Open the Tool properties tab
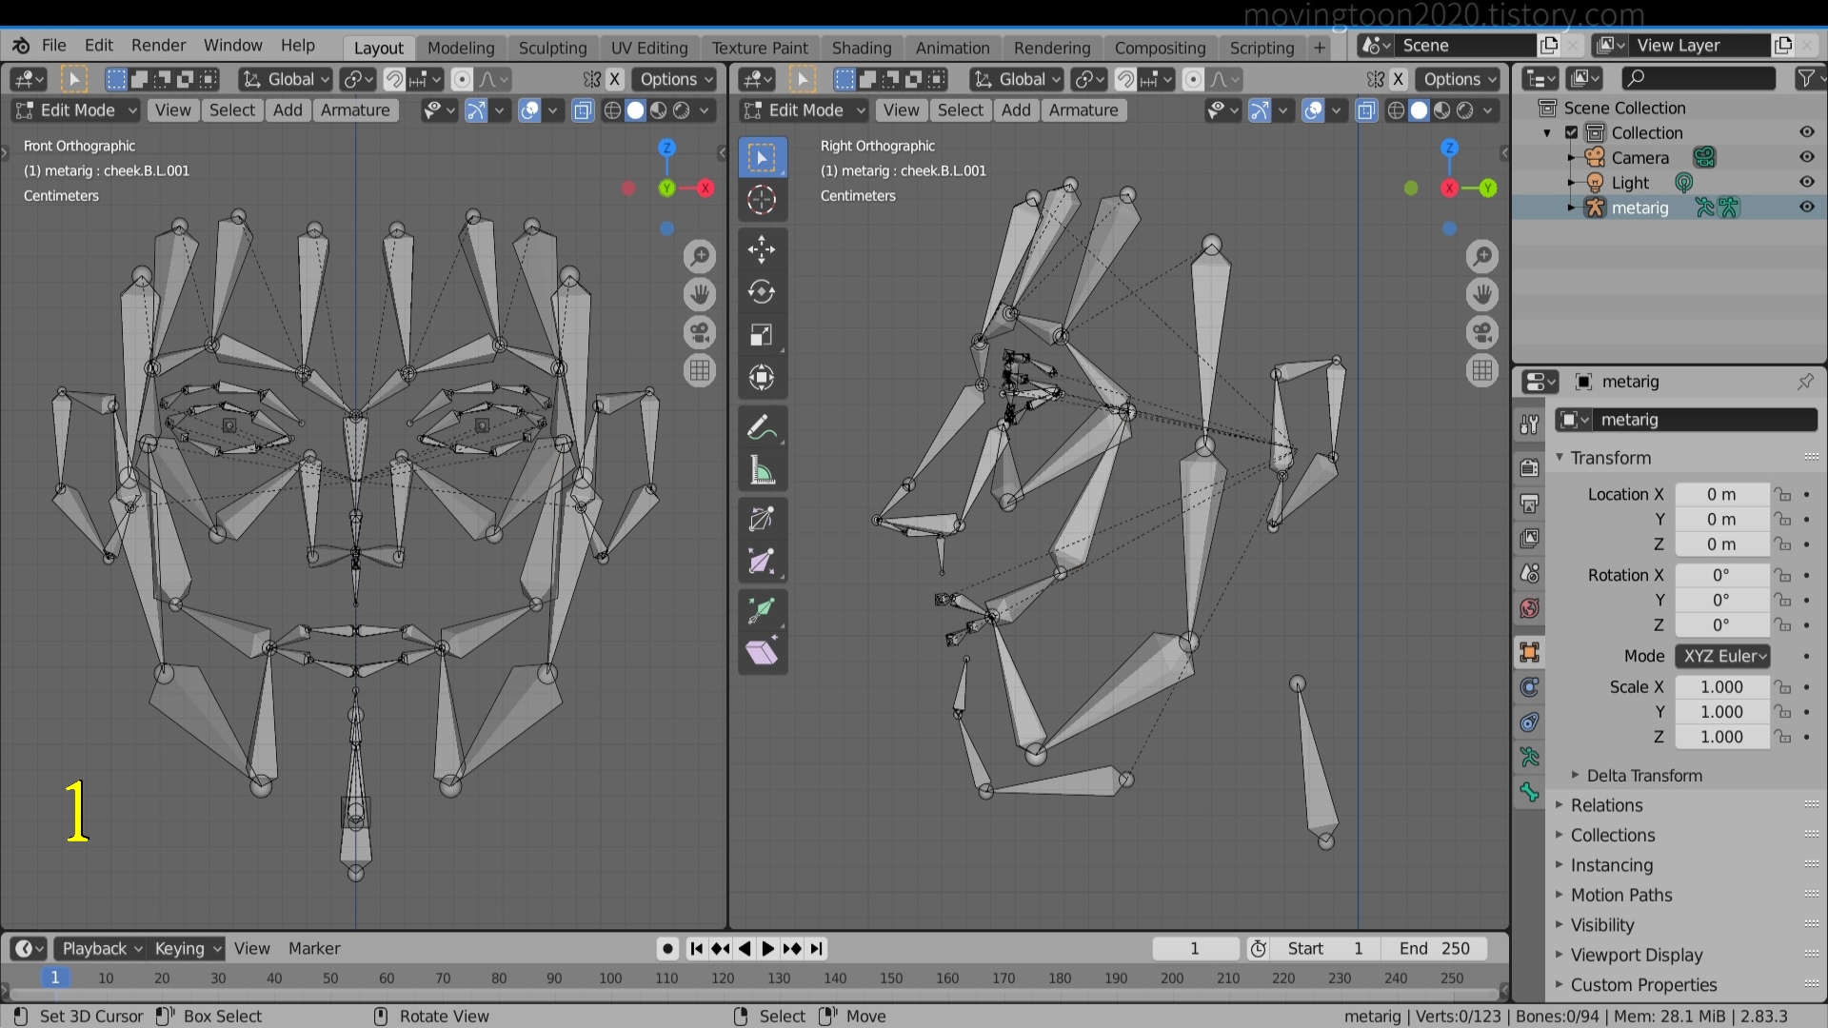The height and width of the screenshot is (1028, 1828). pyautogui.click(x=1530, y=425)
